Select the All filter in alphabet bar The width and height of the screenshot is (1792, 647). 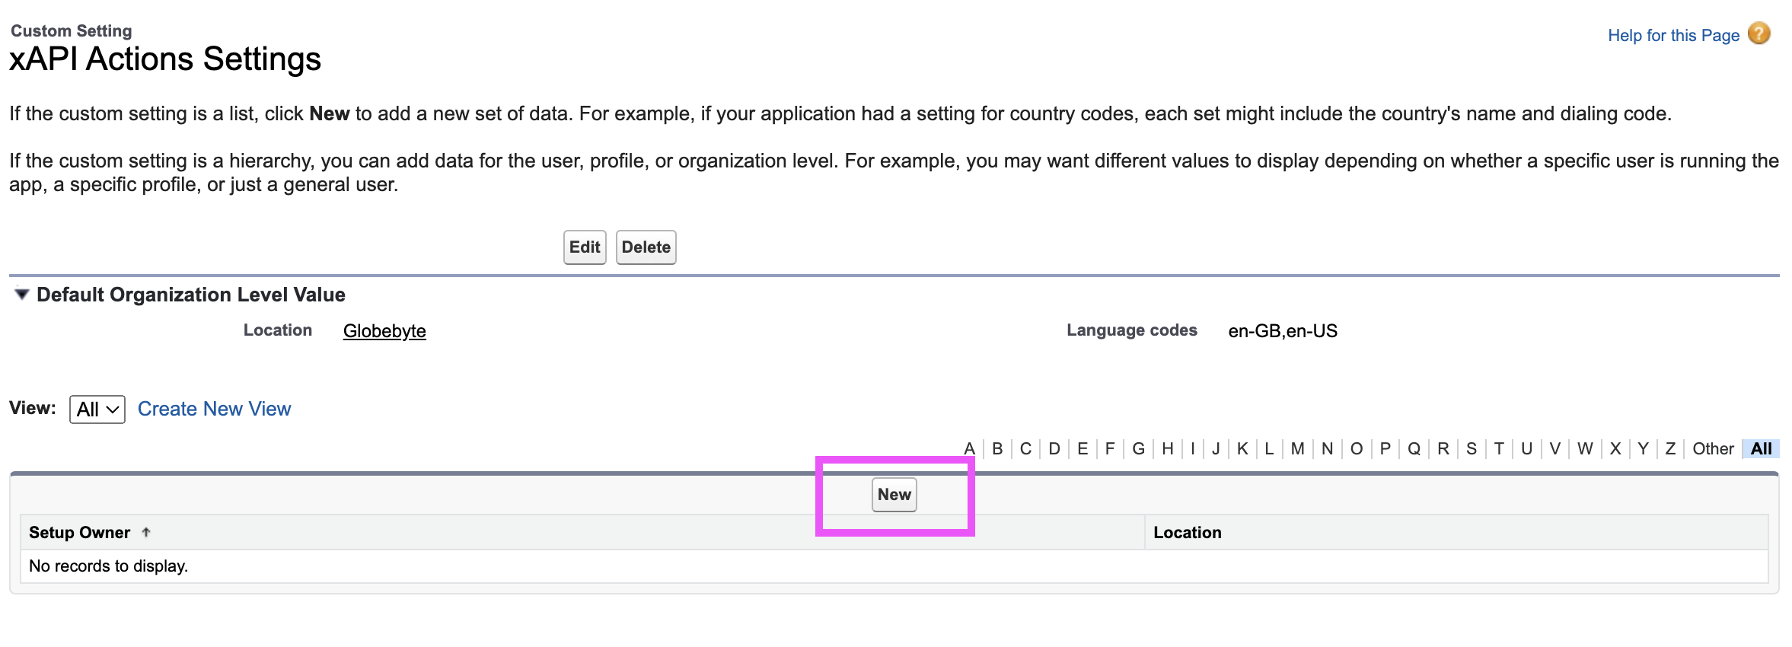[1761, 449]
